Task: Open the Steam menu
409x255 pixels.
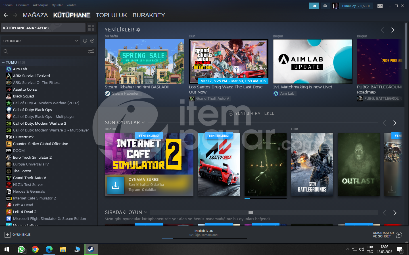Action: coord(8,5)
